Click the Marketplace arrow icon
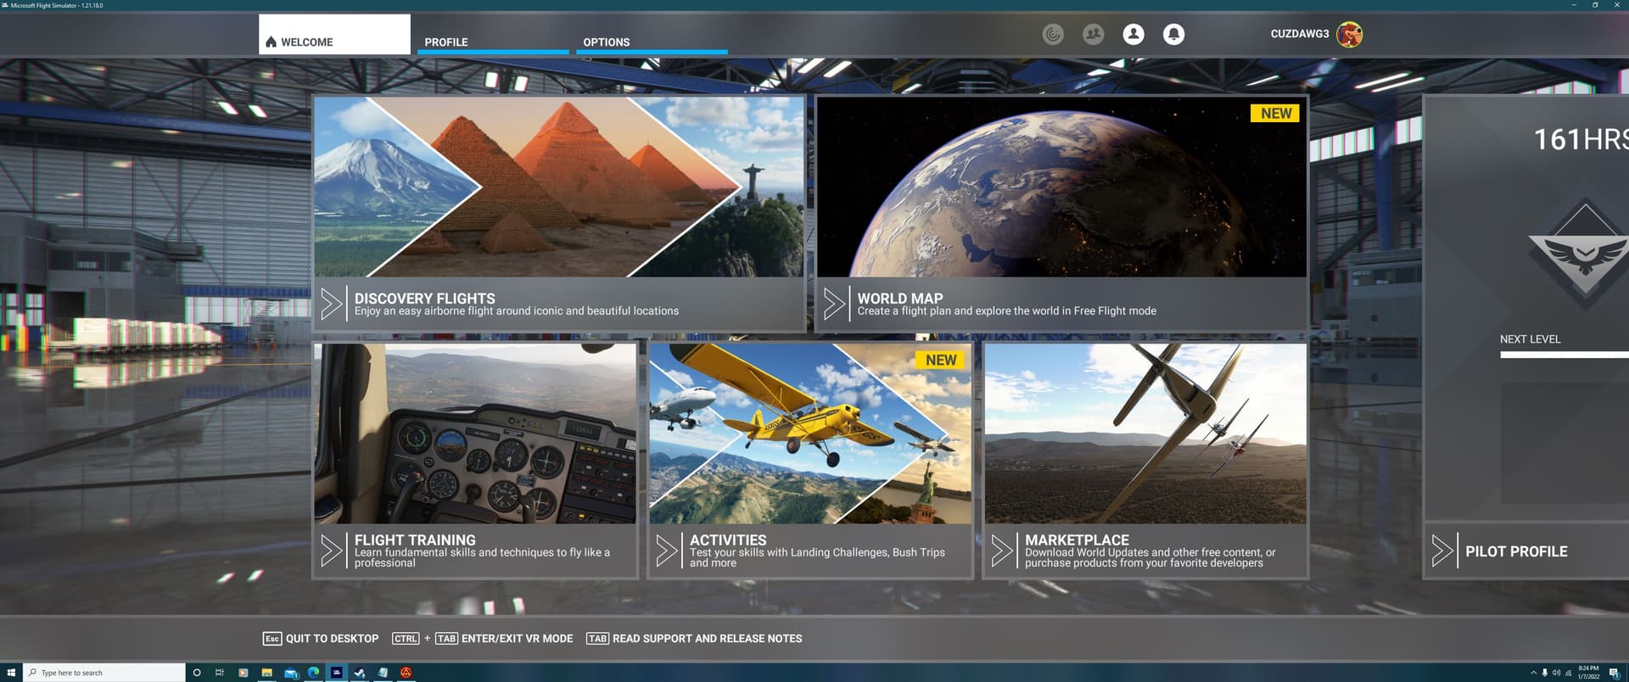1629x682 pixels. [x=1002, y=551]
